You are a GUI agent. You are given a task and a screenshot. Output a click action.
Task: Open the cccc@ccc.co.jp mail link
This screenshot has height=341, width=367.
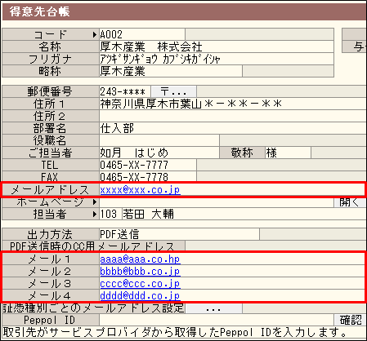140,284
